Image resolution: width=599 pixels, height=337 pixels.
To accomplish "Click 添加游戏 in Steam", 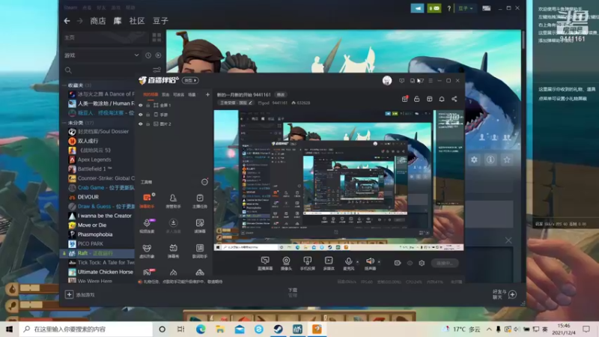I will (80, 294).
